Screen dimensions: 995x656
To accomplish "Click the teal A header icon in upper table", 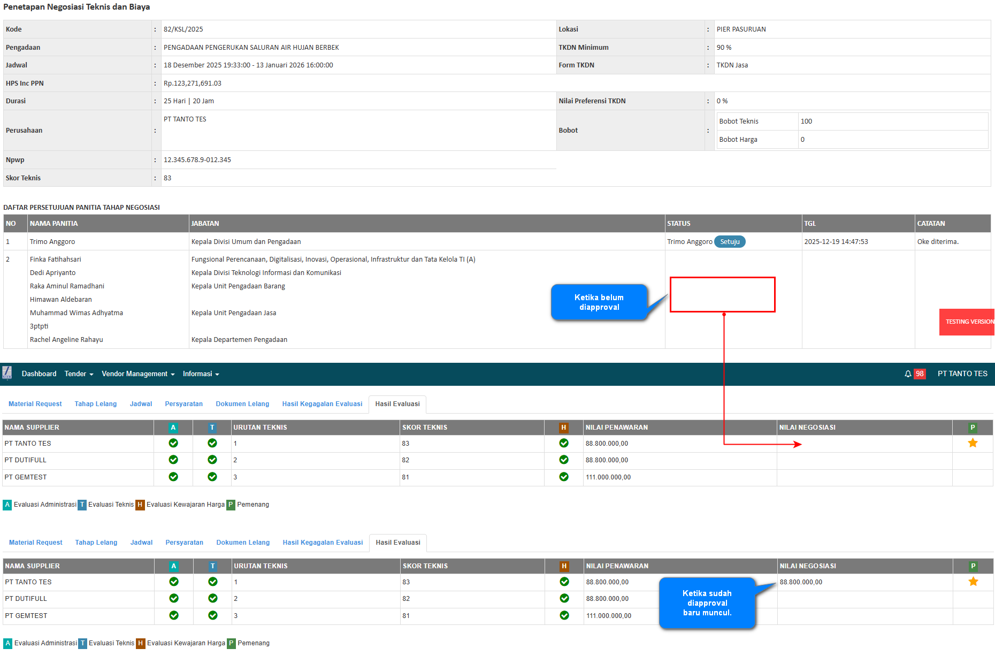I will (x=173, y=428).
